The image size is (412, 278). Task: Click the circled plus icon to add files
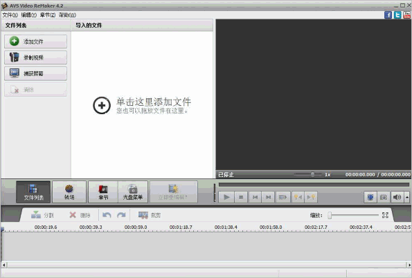(x=102, y=106)
